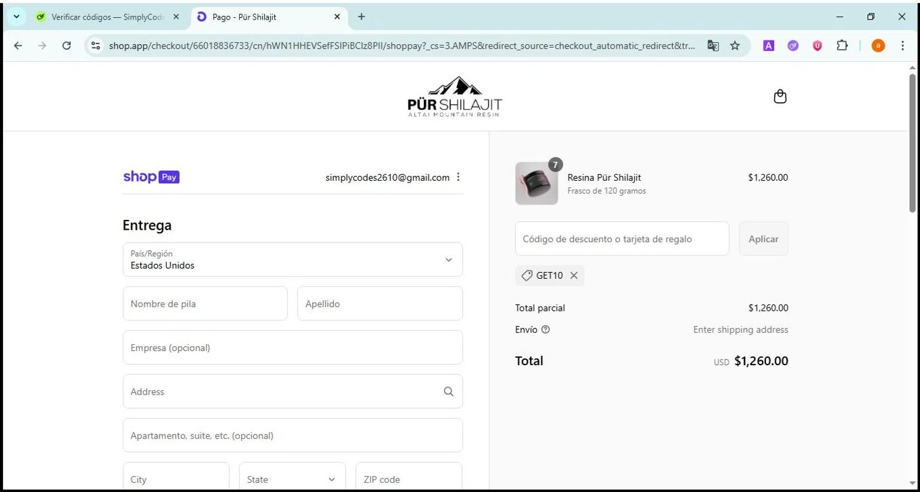The width and height of the screenshot is (920, 492).
Task: Open the purple A extension
Action: [x=769, y=45]
